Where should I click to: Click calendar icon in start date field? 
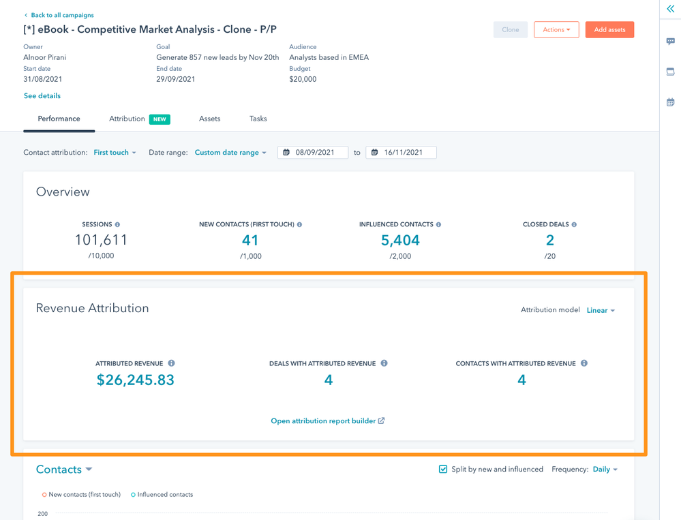[286, 153]
